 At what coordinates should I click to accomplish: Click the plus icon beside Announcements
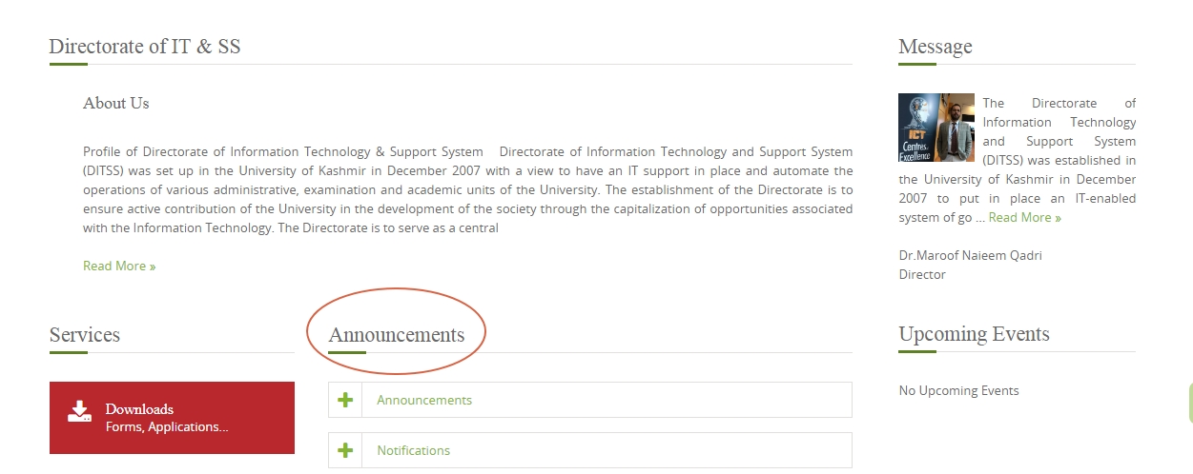(x=345, y=400)
